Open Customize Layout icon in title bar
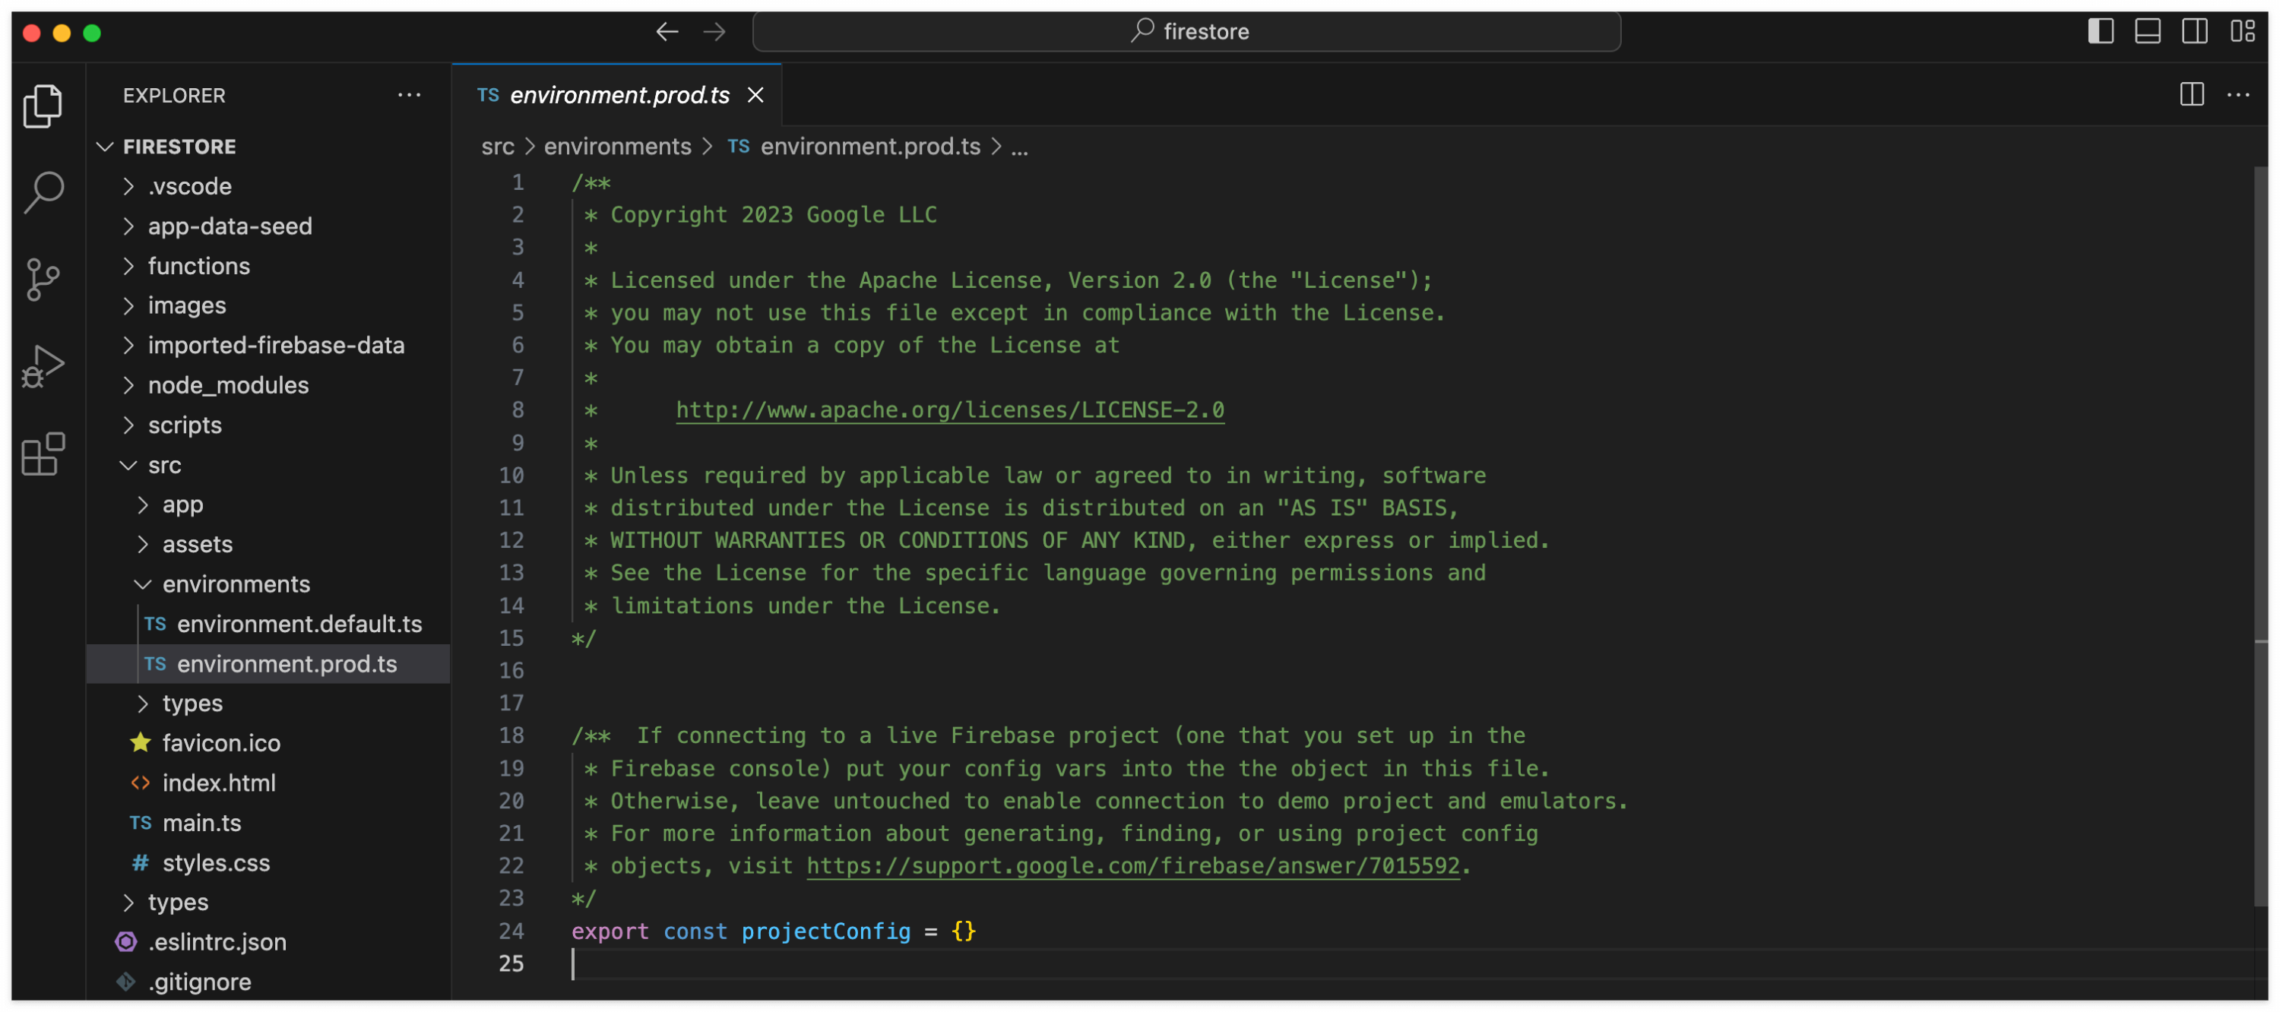 [2242, 32]
